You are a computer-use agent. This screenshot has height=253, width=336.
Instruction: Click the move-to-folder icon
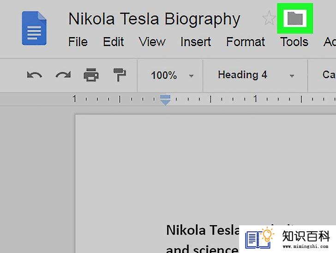tap(295, 18)
